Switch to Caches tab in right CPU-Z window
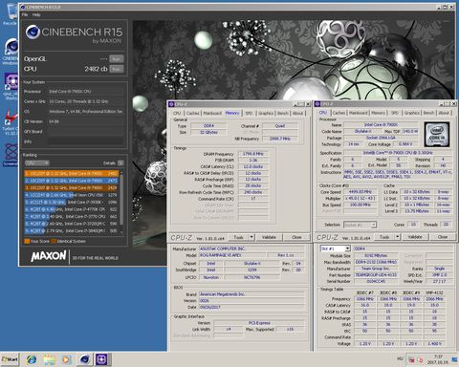 (x=339, y=113)
